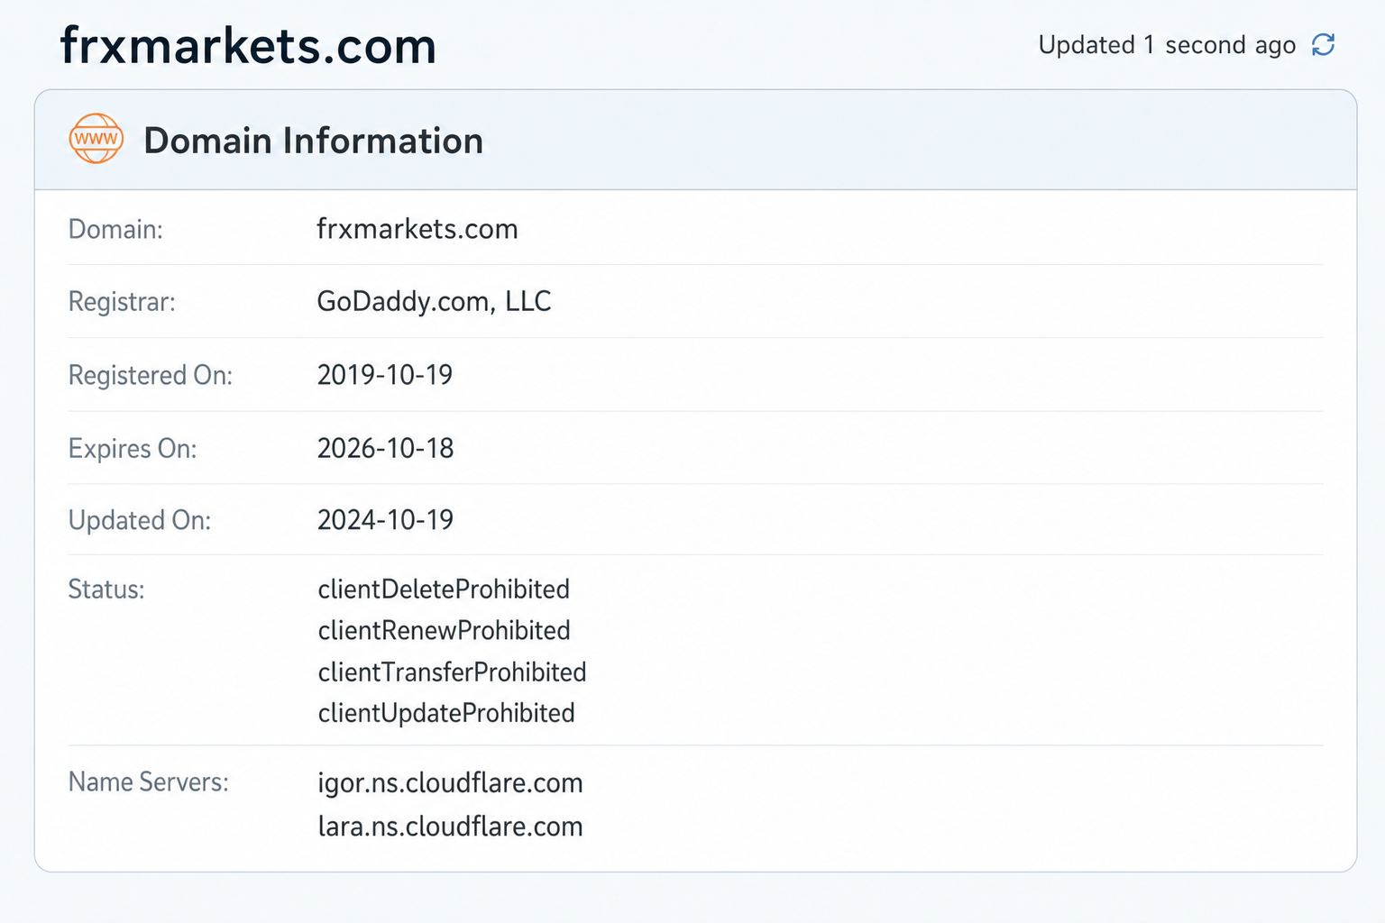This screenshot has width=1385, height=923.
Task: Click the frxmarkets.com page title
Action: 248,46
